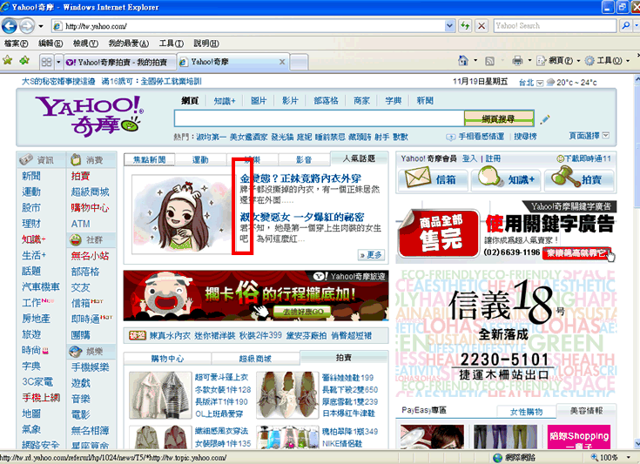Open the 檢視 (View) menu
The width and height of the screenshot is (640, 464).
coord(85,44)
